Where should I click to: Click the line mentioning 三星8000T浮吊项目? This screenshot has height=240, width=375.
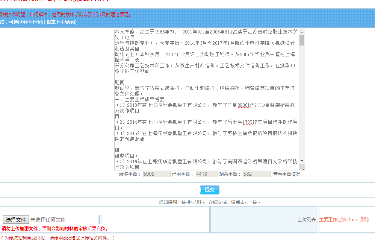[x=205, y=105]
